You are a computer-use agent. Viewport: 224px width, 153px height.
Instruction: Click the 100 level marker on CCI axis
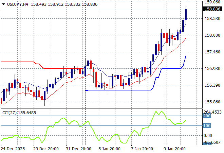pos(207,126)
